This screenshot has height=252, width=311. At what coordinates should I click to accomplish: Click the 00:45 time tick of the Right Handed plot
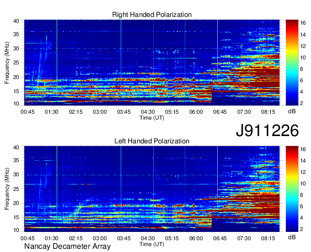click(x=27, y=112)
